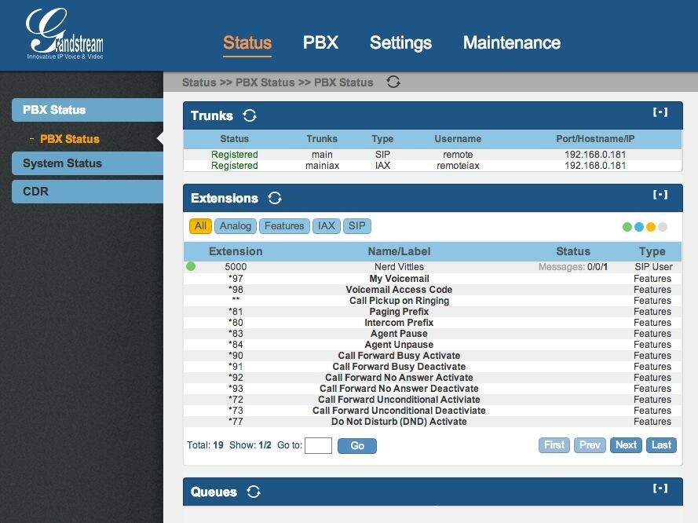The width and height of the screenshot is (698, 523).
Task: Collapse the Queues panel
Action: click(660, 488)
